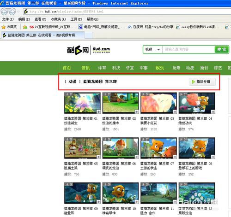Play episode 08 悬浮石上的游戏 thumbnail
This screenshot has height=217, width=231.
point(197,148)
